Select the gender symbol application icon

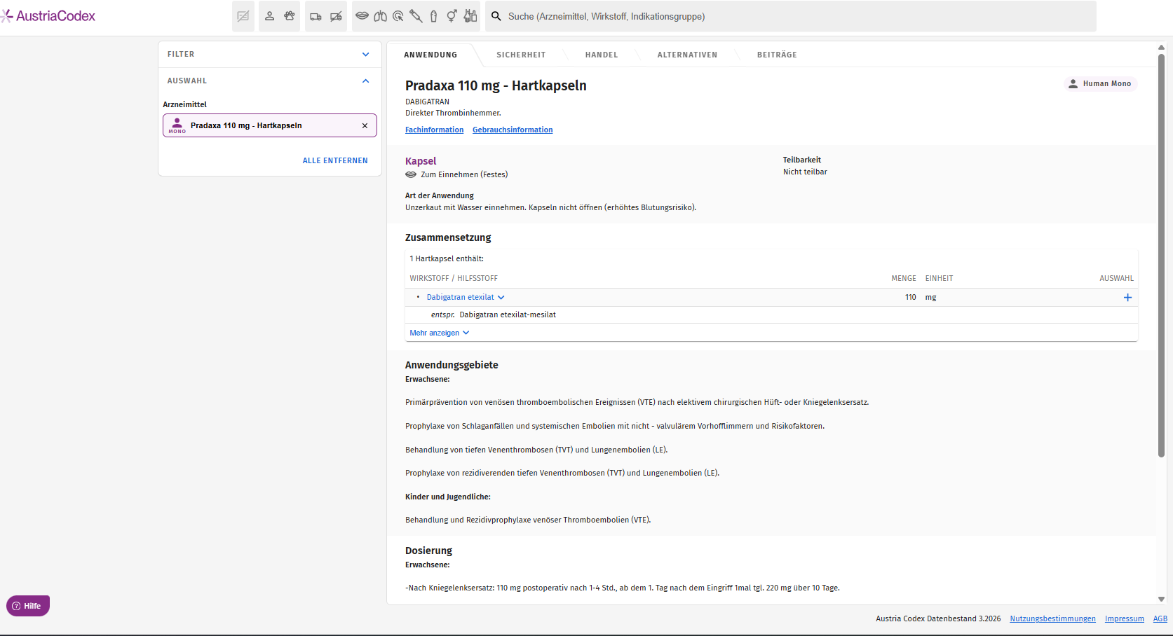tap(452, 16)
